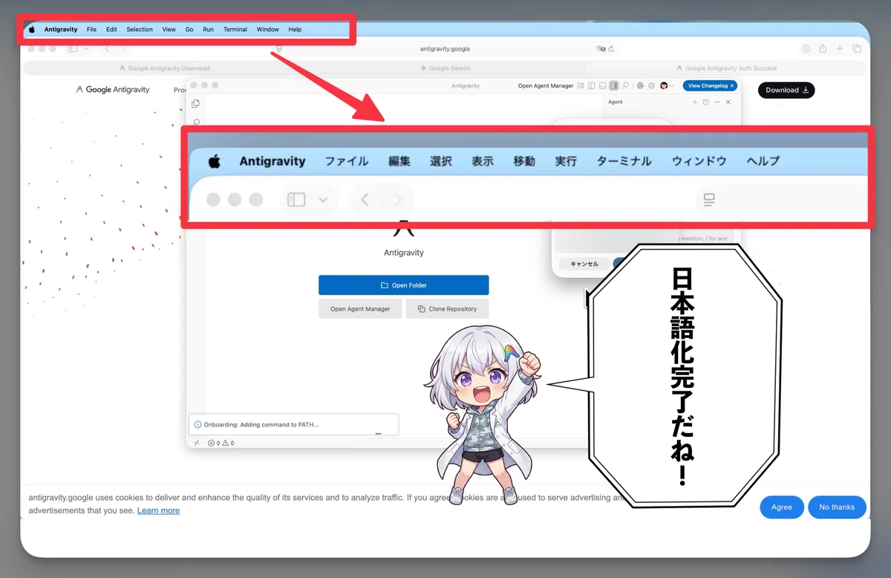
Task: Toggle bottom panel icon in Antigravity title bar
Action: point(603,86)
